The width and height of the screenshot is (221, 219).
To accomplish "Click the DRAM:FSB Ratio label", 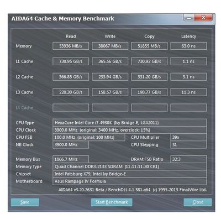I will 147,159.
